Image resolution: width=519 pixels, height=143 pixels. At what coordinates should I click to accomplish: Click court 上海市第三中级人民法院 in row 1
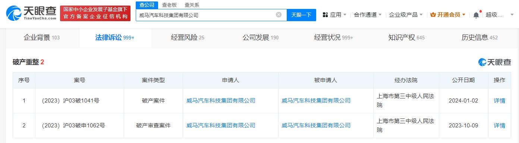(x=406, y=101)
